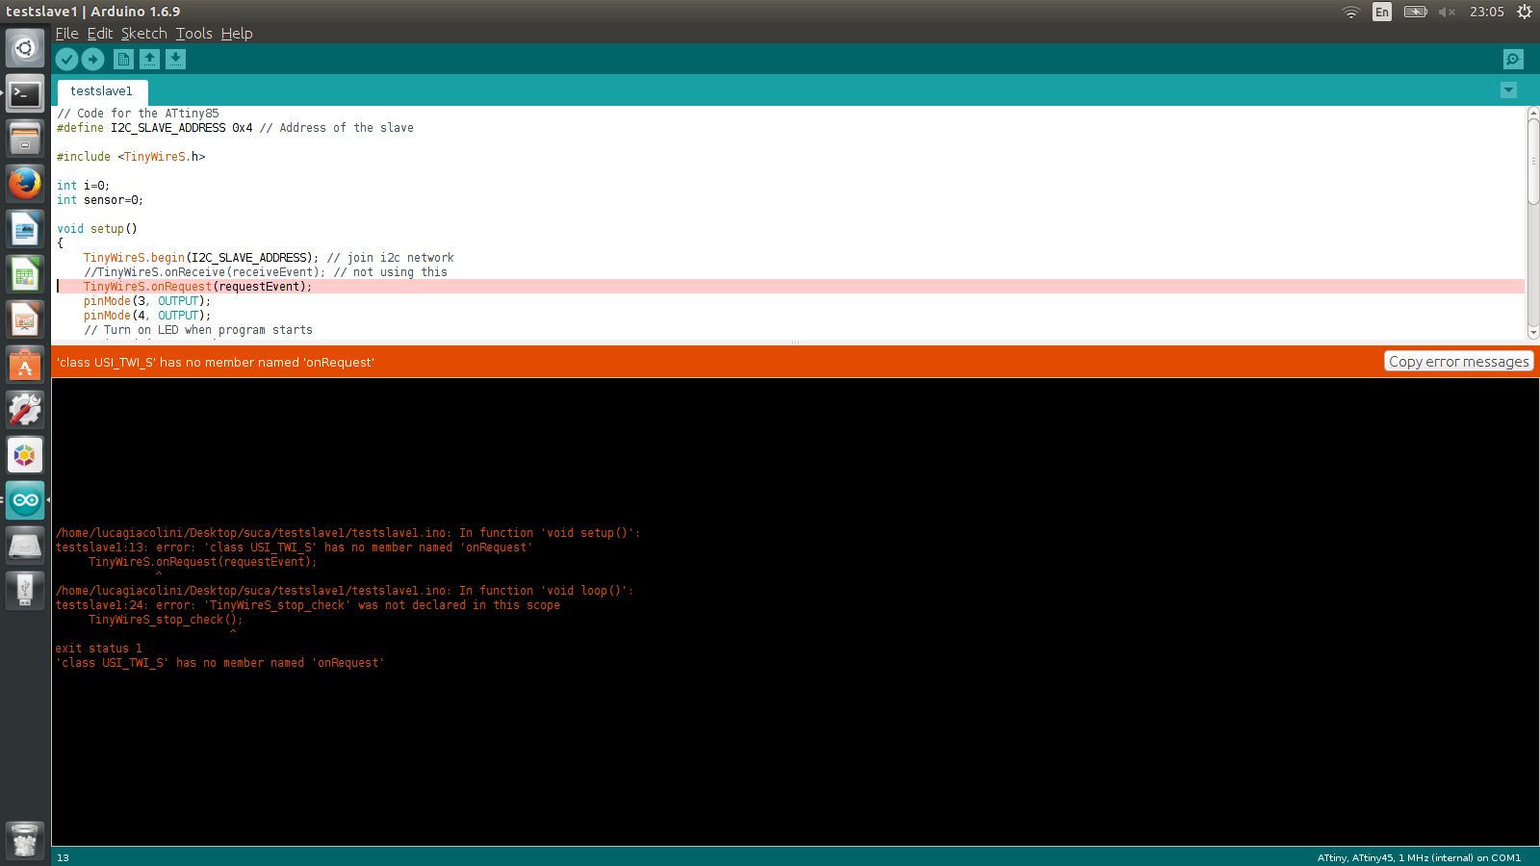Open the battery indicator menu

point(1415,12)
